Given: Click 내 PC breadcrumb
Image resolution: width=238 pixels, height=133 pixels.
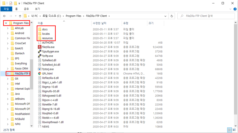Looking at the screenshot, I should [x=34, y=16].
